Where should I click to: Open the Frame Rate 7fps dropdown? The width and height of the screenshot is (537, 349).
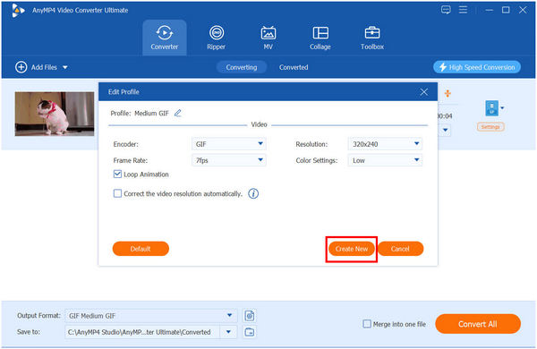[x=229, y=160]
